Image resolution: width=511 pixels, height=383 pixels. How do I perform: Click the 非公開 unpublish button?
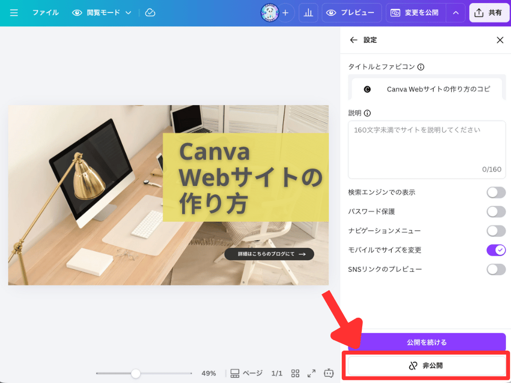point(427,366)
